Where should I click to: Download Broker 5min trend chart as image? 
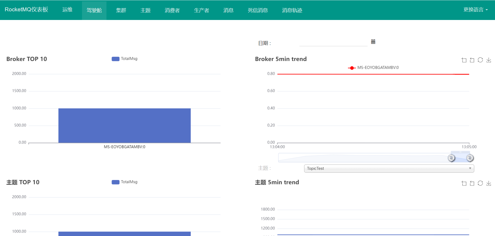point(489,60)
